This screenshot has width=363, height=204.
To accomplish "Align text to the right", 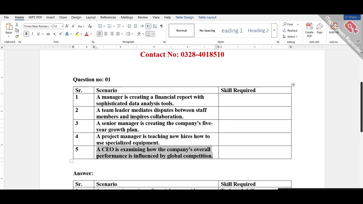I will 112,34.
